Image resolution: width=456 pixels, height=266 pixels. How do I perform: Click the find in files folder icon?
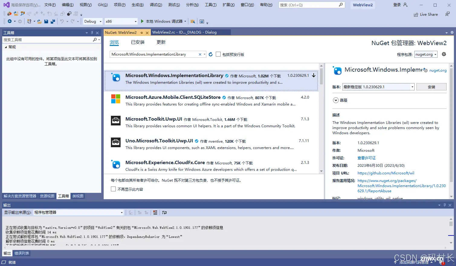pyautogui.click(x=192, y=21)
